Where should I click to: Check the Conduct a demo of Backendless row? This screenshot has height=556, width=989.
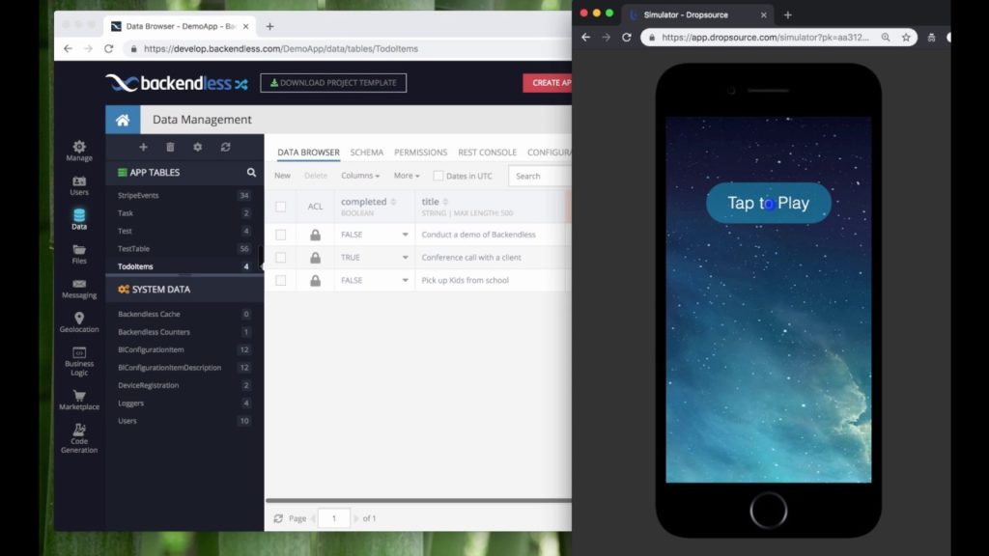point(281,235)
